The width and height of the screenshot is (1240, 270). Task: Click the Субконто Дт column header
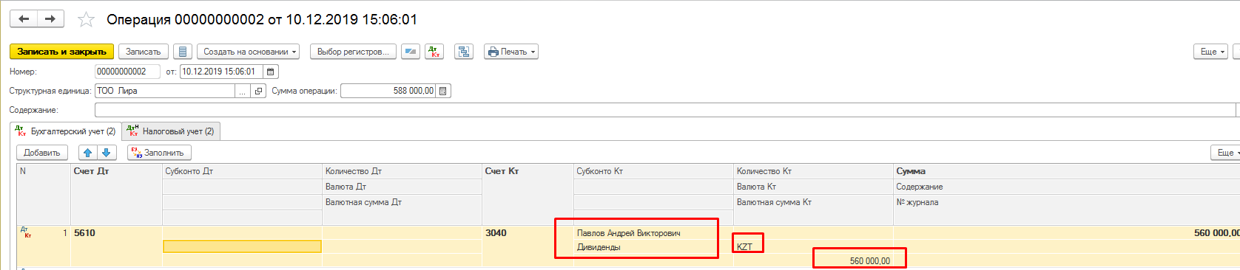pos(242,171)
